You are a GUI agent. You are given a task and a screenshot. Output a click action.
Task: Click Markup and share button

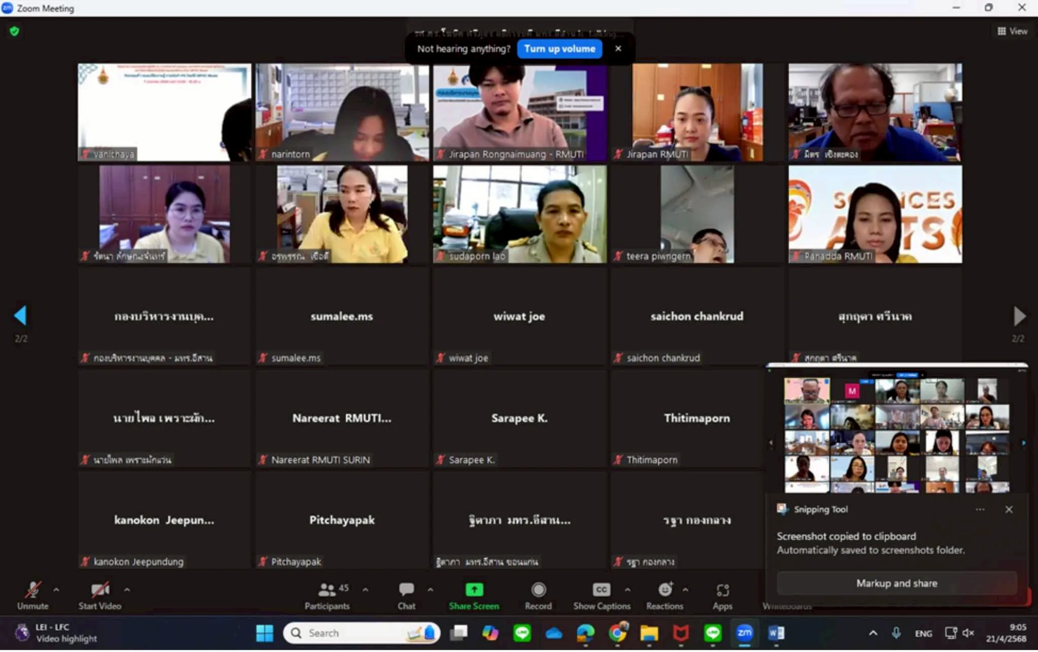[x=896, y=583]
